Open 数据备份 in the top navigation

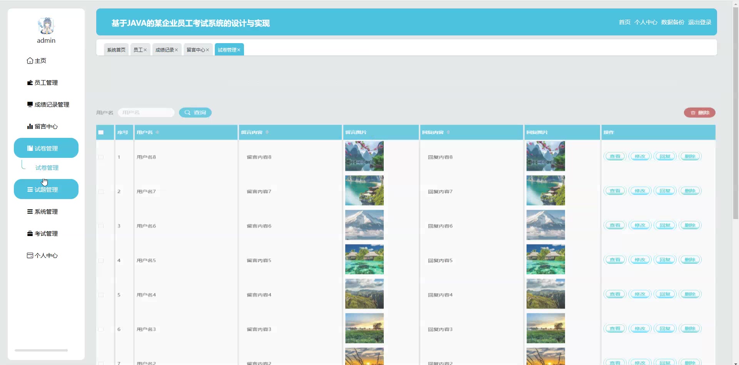[x=672, y=22]
